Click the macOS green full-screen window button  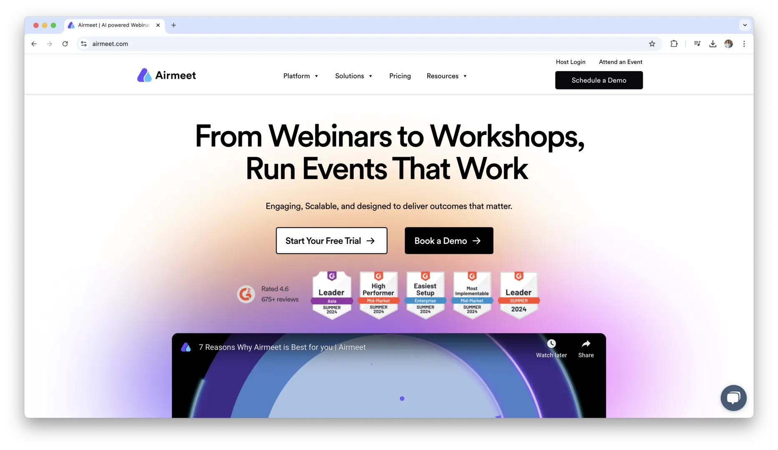pyautogui.click(x=53, y=25)
